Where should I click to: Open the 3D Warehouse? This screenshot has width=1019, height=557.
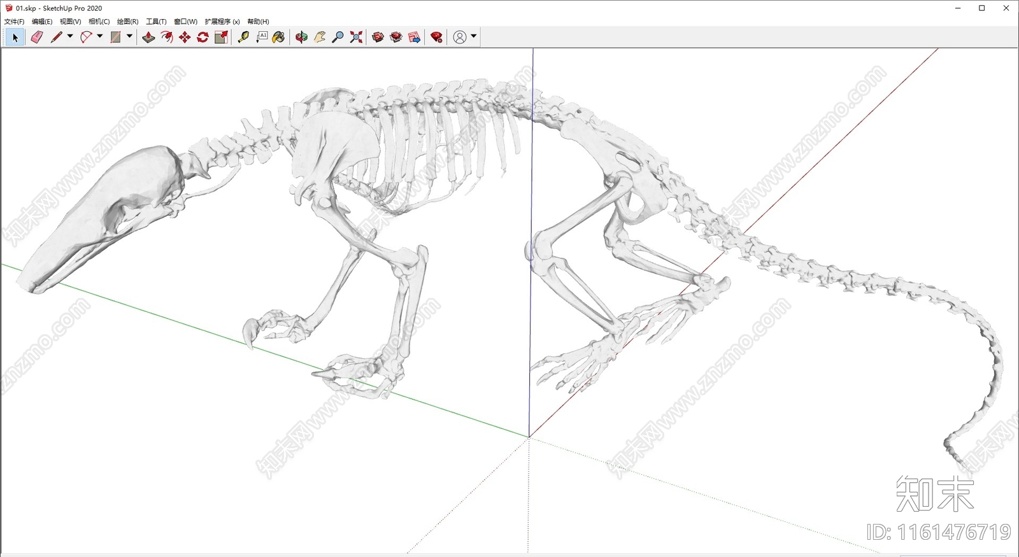378,38
